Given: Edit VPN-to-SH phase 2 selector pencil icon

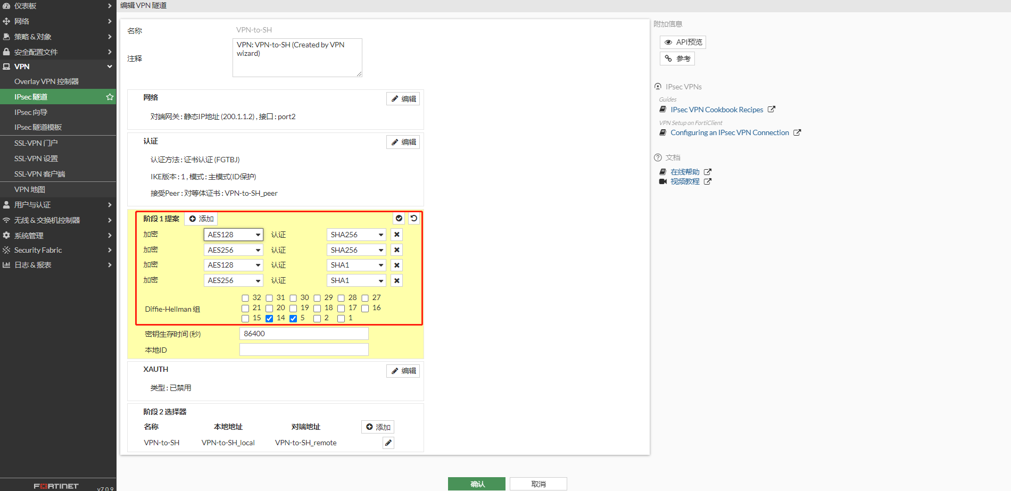Looking at the screenshot, I should (x=388, y=443).
